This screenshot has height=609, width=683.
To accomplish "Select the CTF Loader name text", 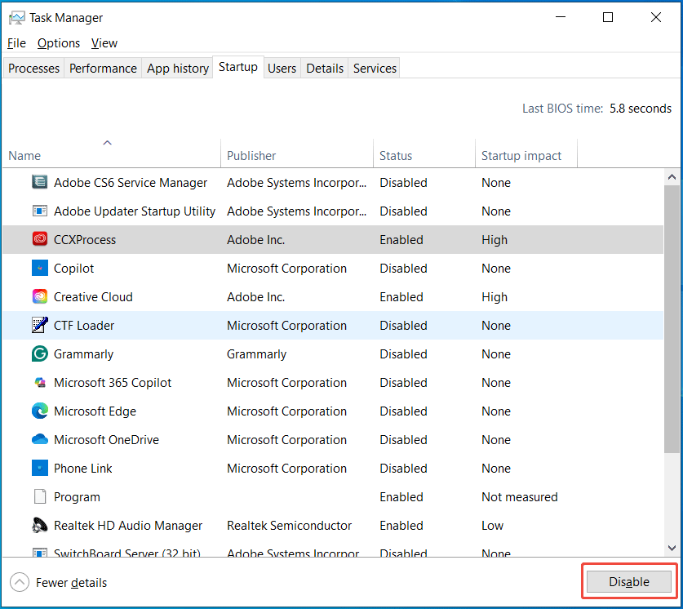I will point(84,326).
